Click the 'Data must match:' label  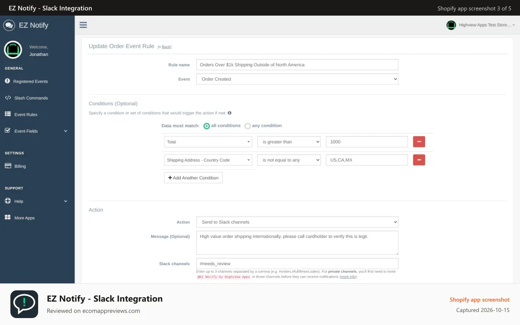tap(180, 126)
